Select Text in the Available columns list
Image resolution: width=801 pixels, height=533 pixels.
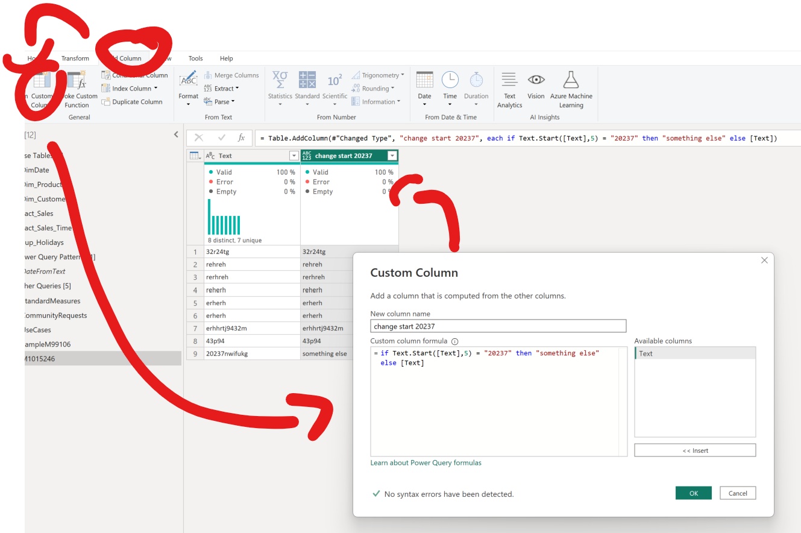pyautogui.click(x=695, y=353)
